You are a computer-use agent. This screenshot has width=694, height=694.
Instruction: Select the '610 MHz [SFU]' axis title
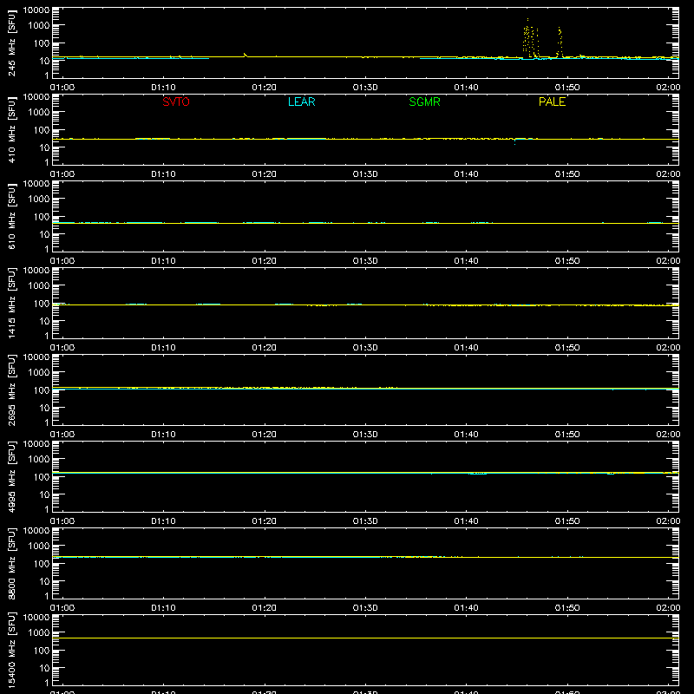11,216
